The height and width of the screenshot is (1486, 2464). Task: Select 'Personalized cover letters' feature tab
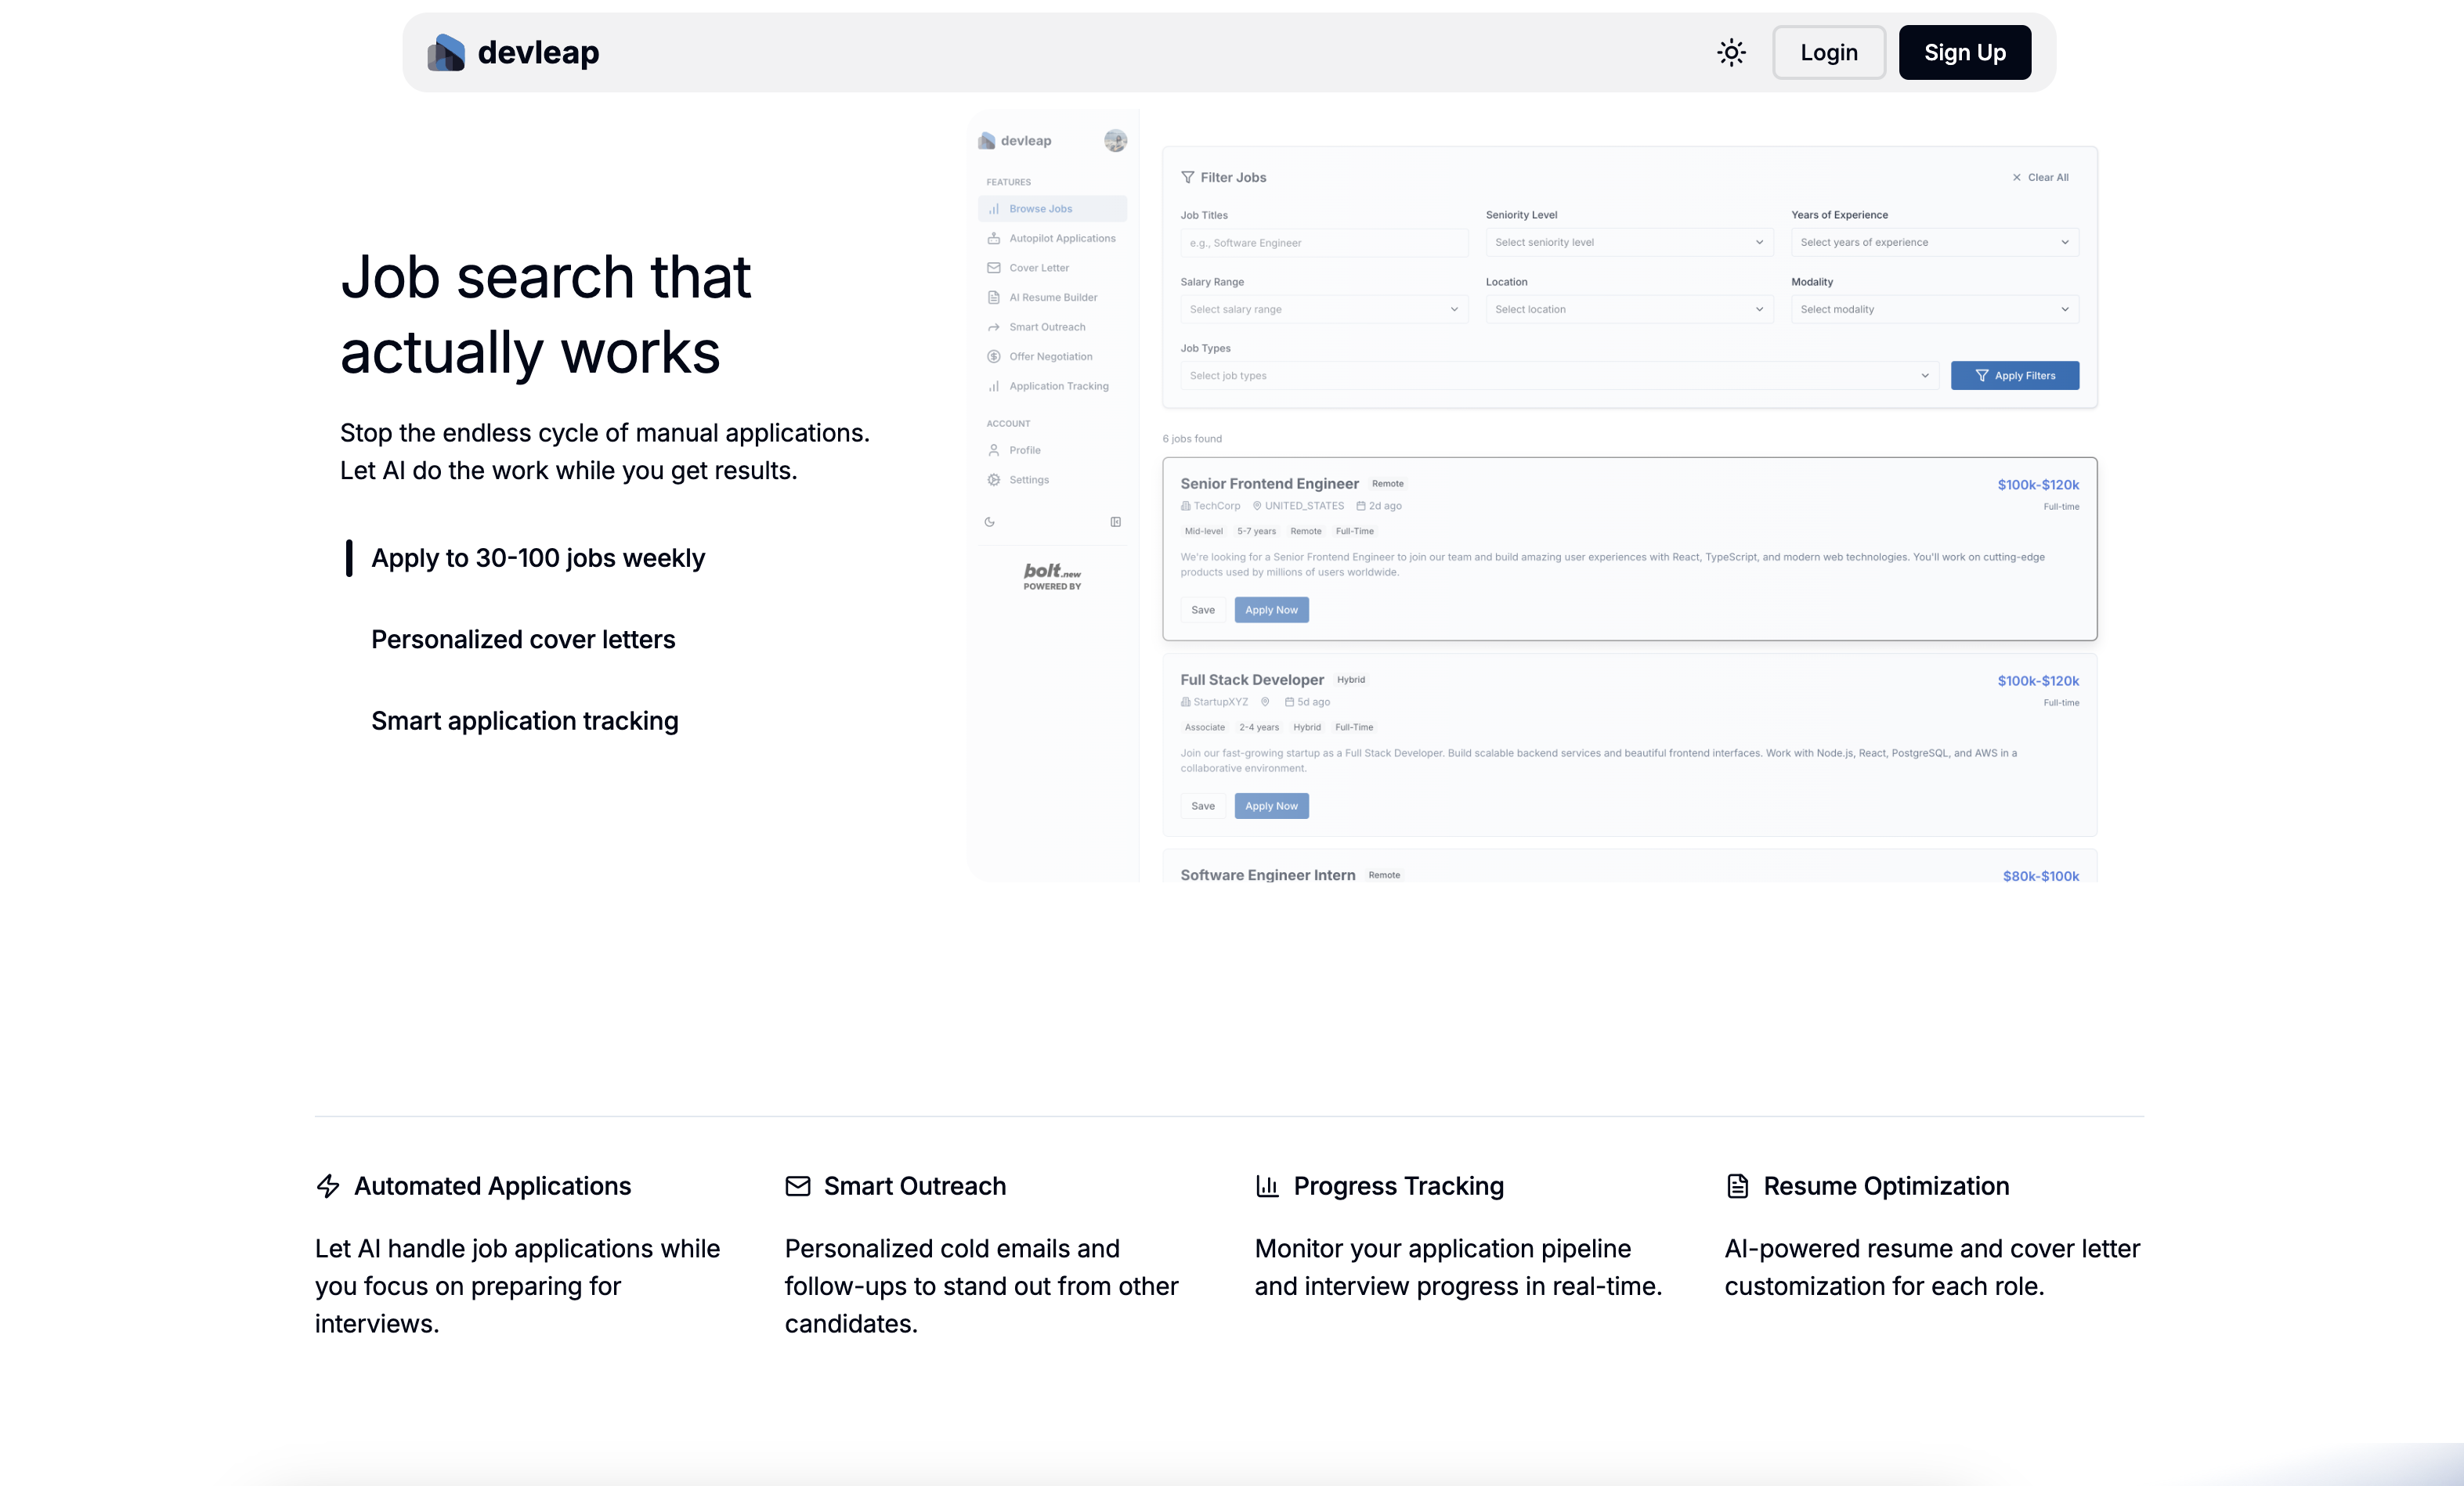(523, 640)
